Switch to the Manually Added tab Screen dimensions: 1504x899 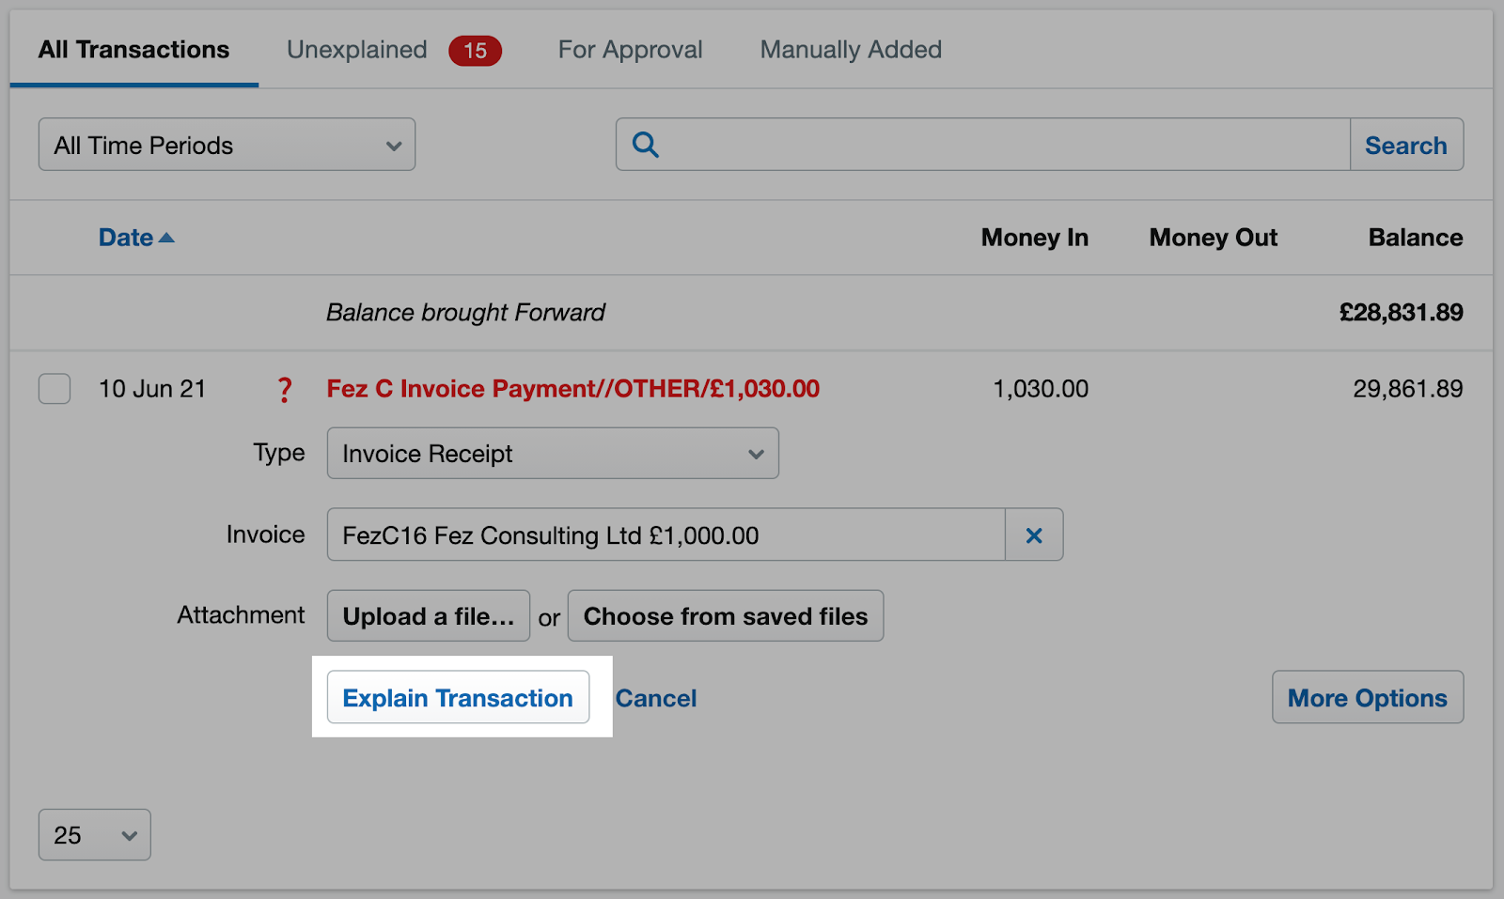click(x=849, y=50)
